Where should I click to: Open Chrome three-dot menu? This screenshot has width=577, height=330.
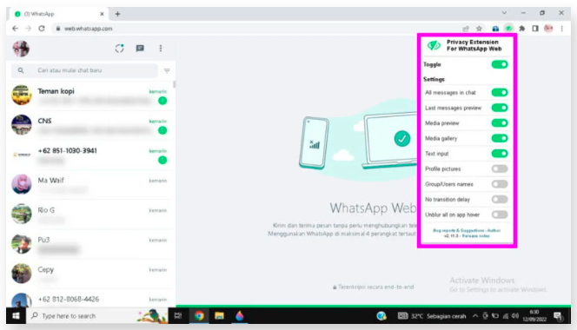pyautogui.click(x=561, y=29)
